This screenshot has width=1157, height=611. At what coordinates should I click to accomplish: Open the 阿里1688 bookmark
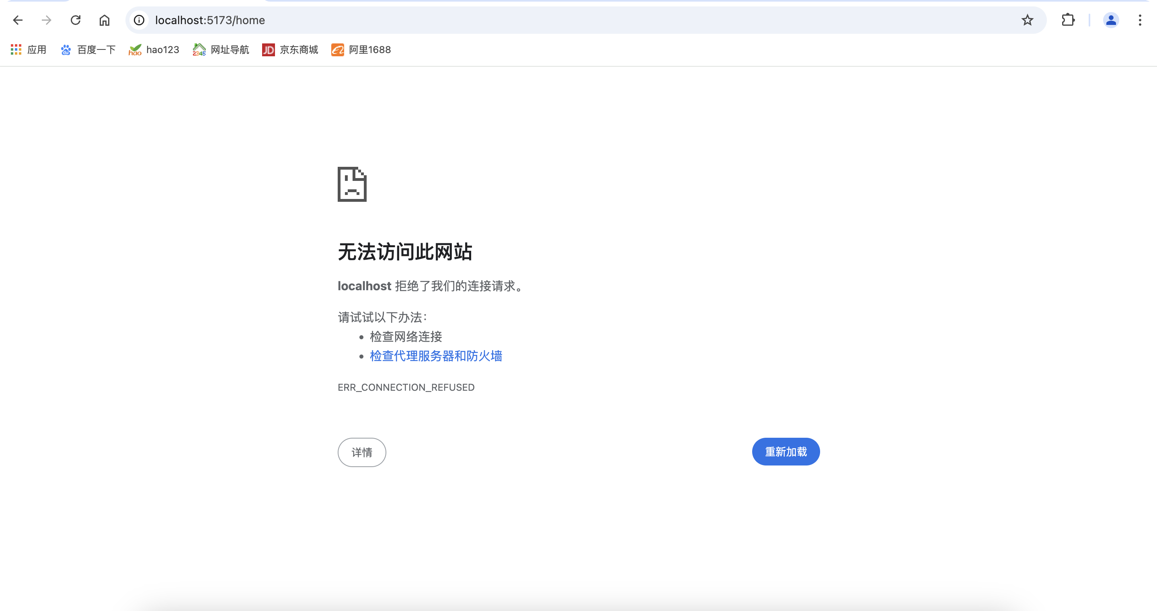361,49
